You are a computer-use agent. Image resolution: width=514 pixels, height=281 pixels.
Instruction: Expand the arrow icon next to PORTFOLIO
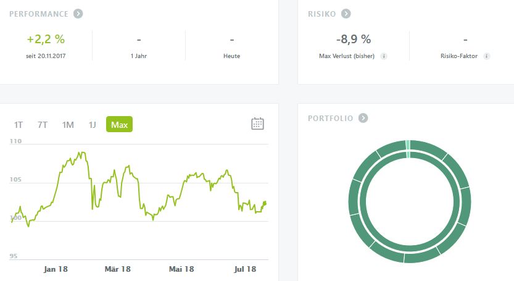coord(363,118)
